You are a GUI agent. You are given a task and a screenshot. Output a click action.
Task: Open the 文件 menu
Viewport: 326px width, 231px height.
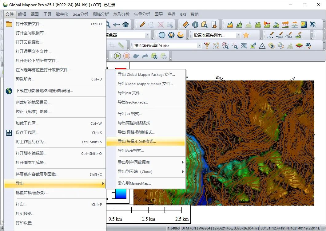10,14
